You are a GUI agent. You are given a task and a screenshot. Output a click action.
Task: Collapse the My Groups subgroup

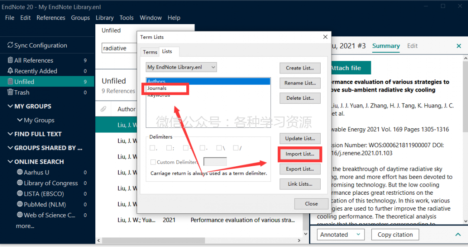click(x=19, y=120)
